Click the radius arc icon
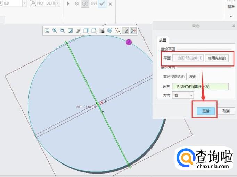The image size is (237, 177). click(33, 3)
